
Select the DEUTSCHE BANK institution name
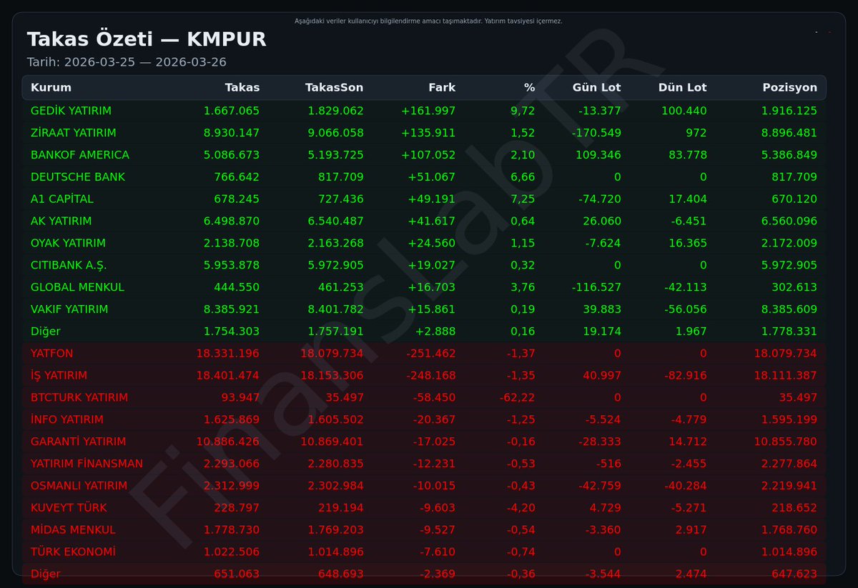78,177
